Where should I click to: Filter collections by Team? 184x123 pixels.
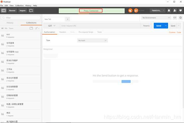[11, 28]
